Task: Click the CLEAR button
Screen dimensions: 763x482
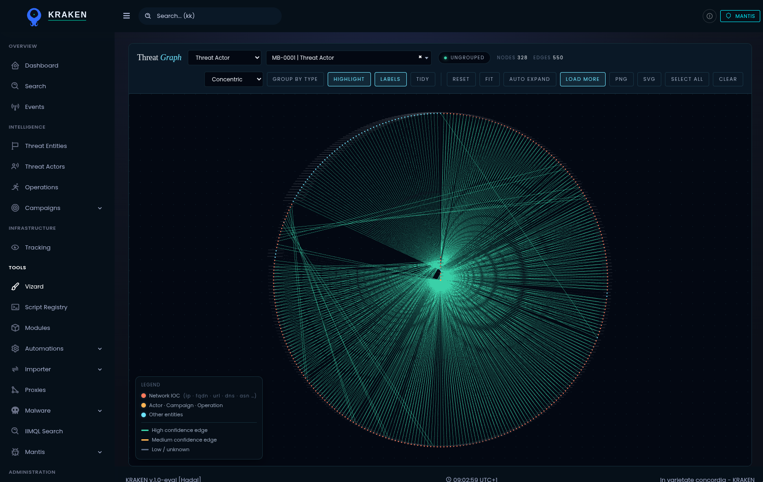Action: coord(728,79)
